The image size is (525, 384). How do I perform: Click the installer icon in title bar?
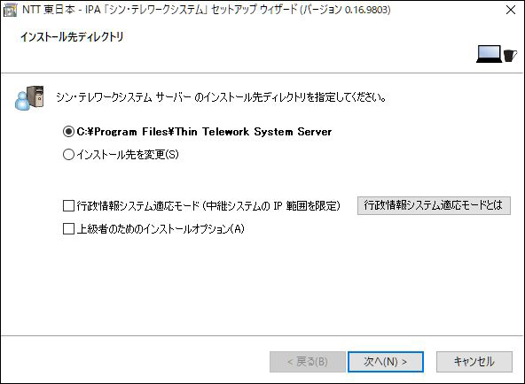coord(10,10)
